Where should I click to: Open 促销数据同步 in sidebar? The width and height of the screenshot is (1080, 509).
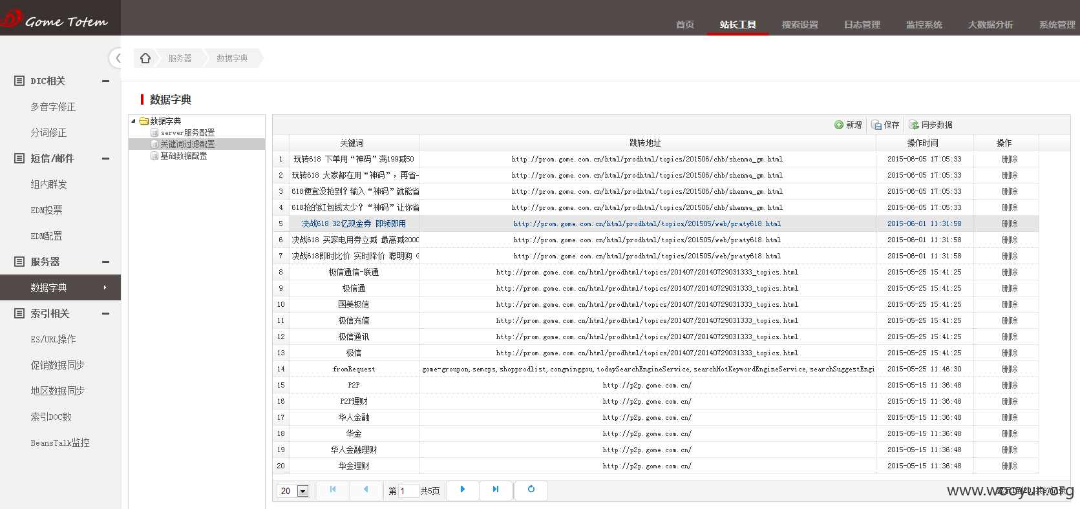tap(58, 365)
